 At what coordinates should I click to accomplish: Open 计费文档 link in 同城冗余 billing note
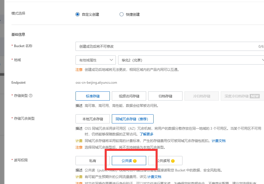tap(219, 141)
